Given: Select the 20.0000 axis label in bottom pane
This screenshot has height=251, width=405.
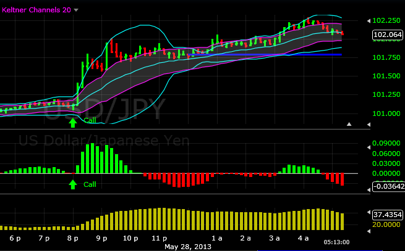Looking at the screenshot, I should tap(386, 224).
